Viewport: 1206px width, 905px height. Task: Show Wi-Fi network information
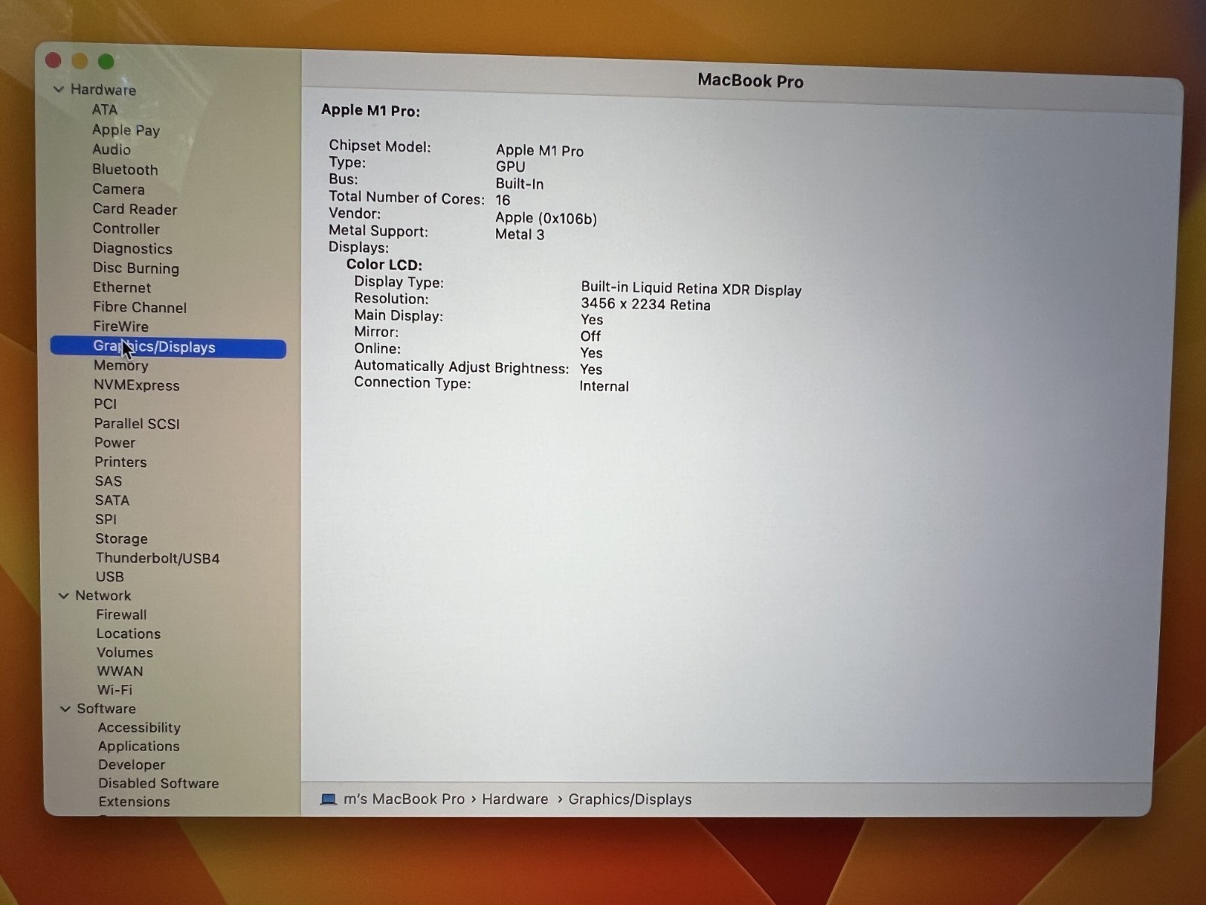pyautogui.click(x=115, y=690)
